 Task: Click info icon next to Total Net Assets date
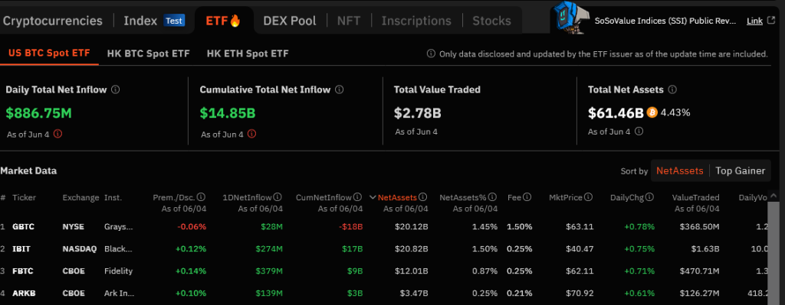point(639,131)
